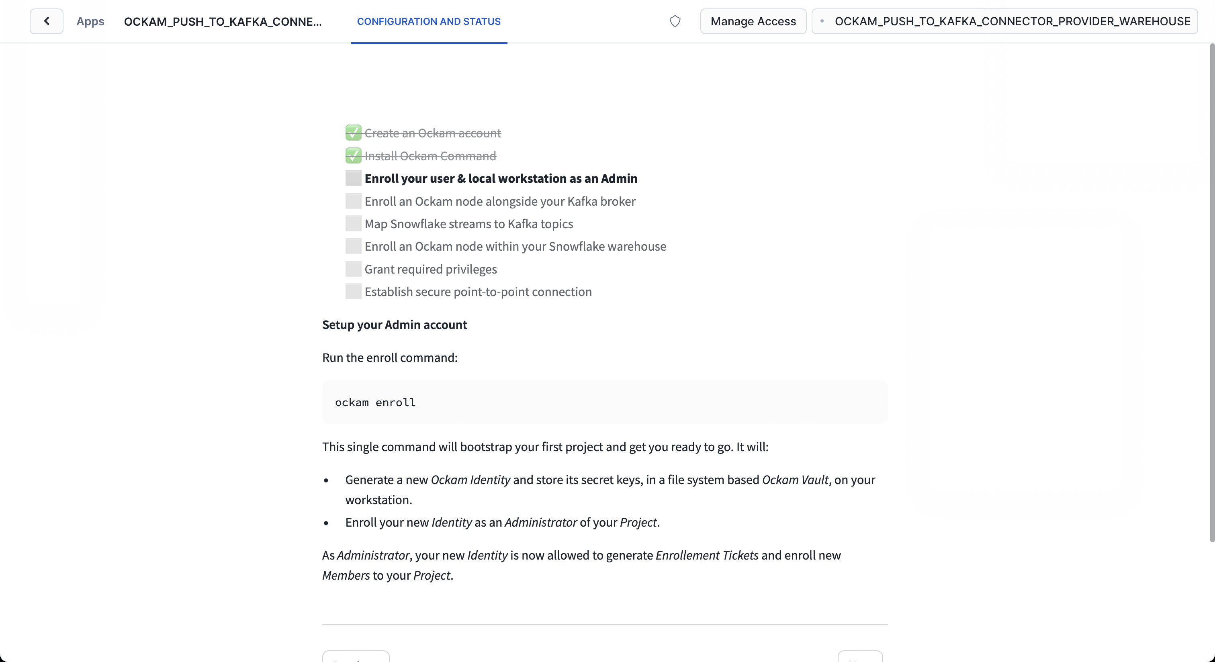Click the back chevron arrow button

click(x=46, y=21)
